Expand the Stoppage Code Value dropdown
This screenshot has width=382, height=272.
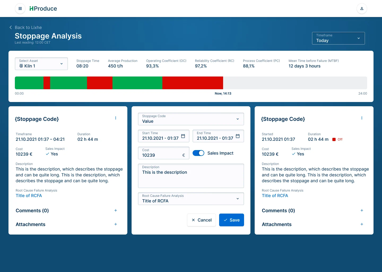coord(191,119)
